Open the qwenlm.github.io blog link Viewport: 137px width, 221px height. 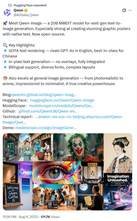44,95
